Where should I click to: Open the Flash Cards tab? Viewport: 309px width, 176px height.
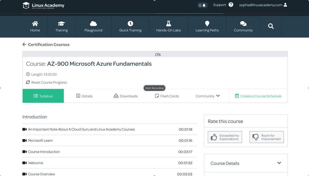pyautogui.click(x=167, y=96)
